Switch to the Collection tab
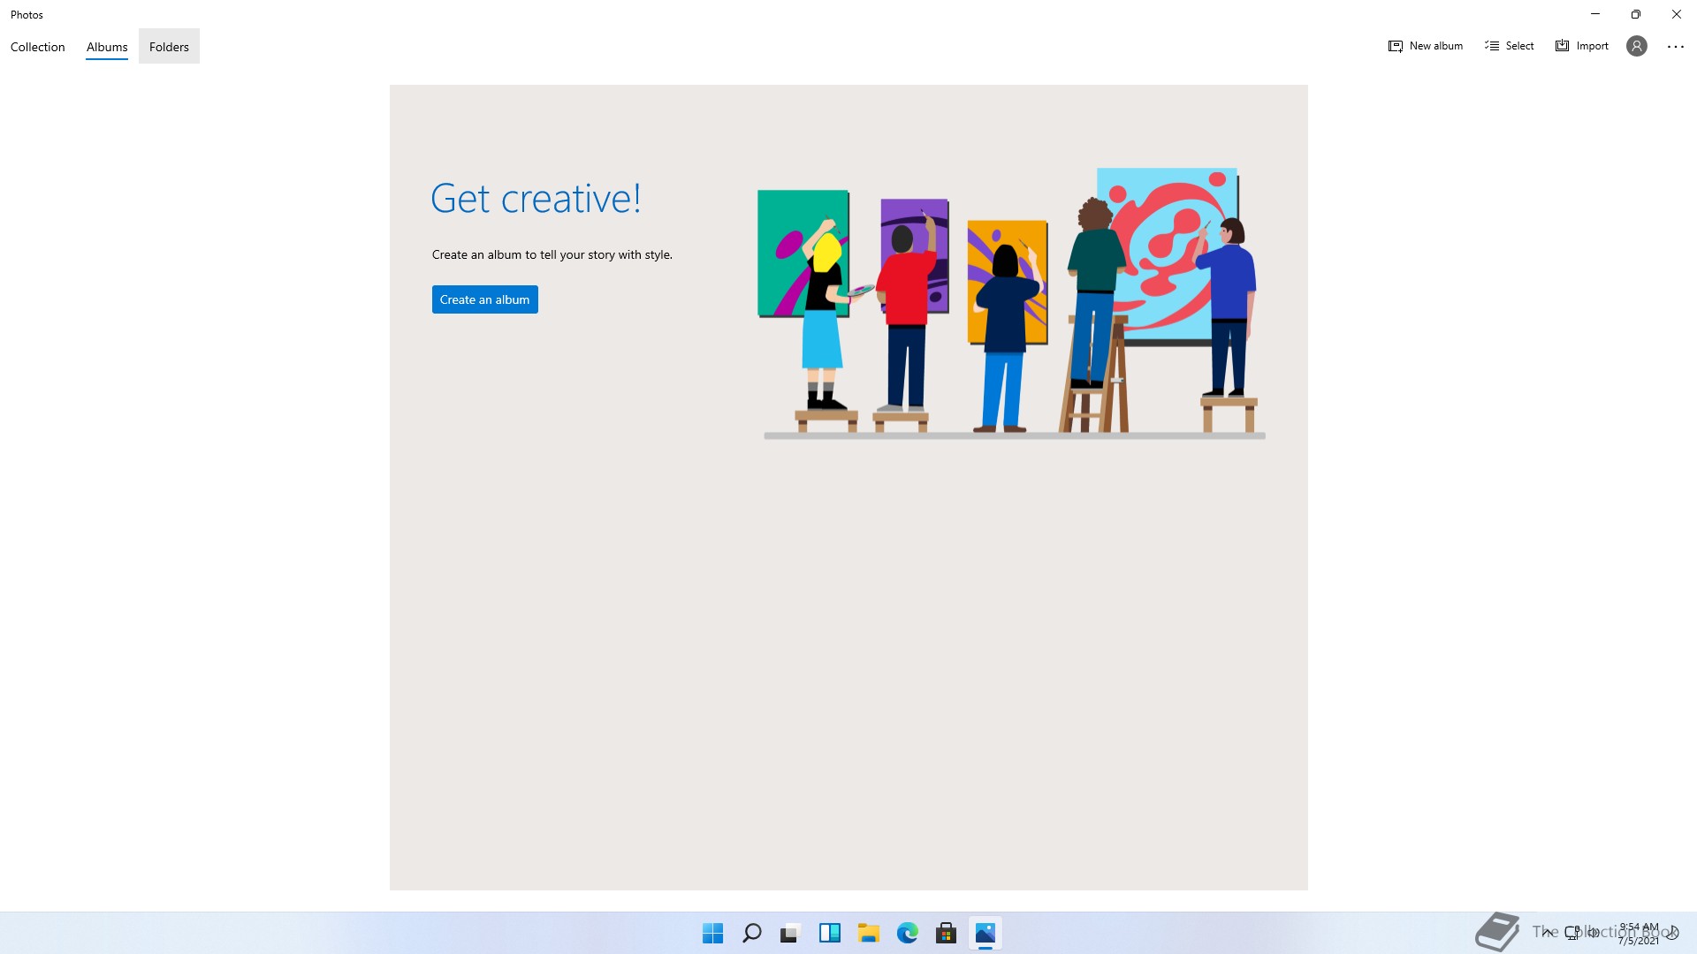 [38, 47]
